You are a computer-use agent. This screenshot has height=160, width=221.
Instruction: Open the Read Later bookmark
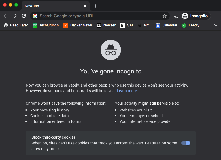click(16, 25)
